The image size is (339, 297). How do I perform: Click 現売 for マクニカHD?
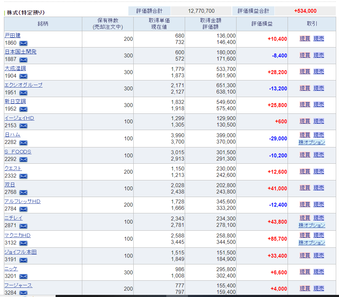[x=319, y=235]
